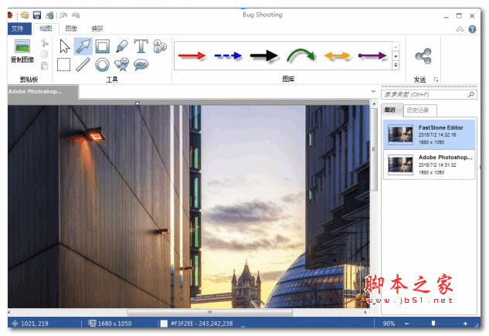Click the horizontal scrollbar thumb
This screenshot has height=336, width=489.
(x=210, y=312)
